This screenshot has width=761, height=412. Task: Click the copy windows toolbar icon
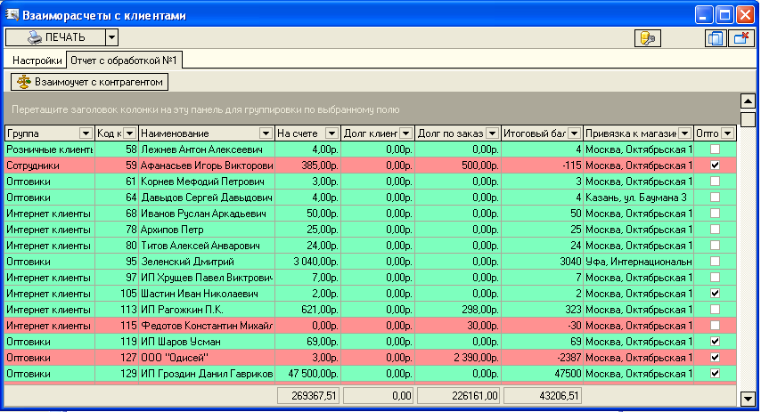click(716, 38)
